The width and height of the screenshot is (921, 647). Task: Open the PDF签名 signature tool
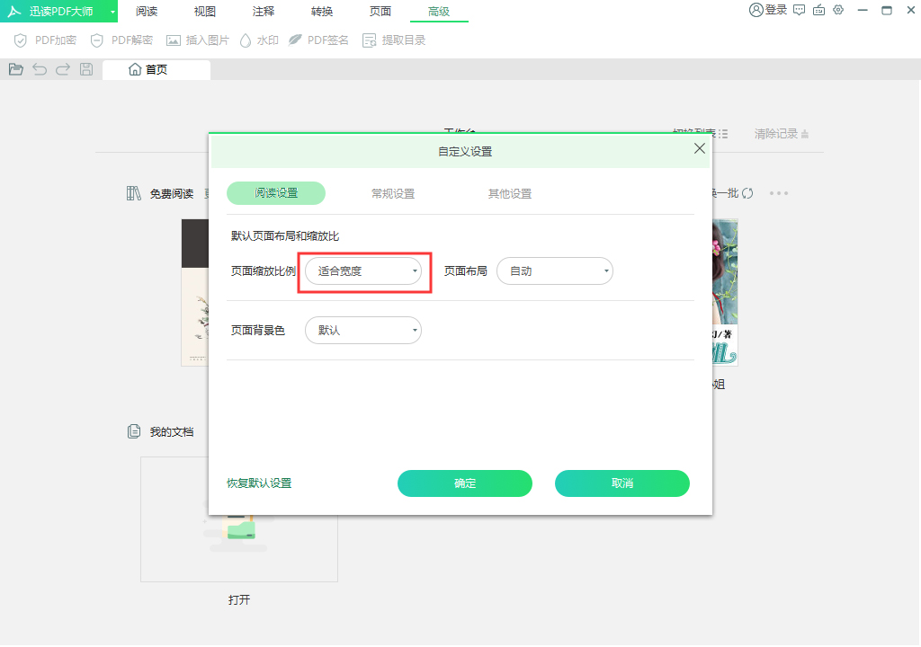318,40
